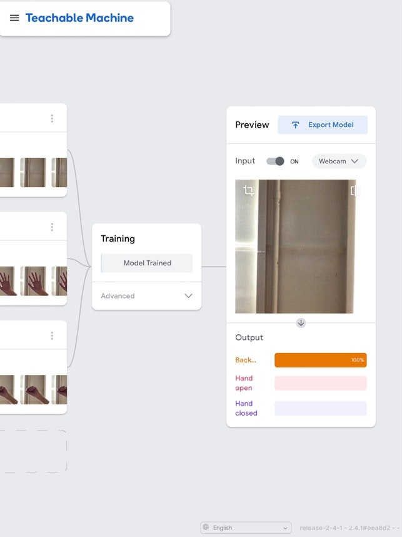The width and height of the screenshot is (402, 537).
Task: Click the pink Hand open output bar
Action: (321, 383)
